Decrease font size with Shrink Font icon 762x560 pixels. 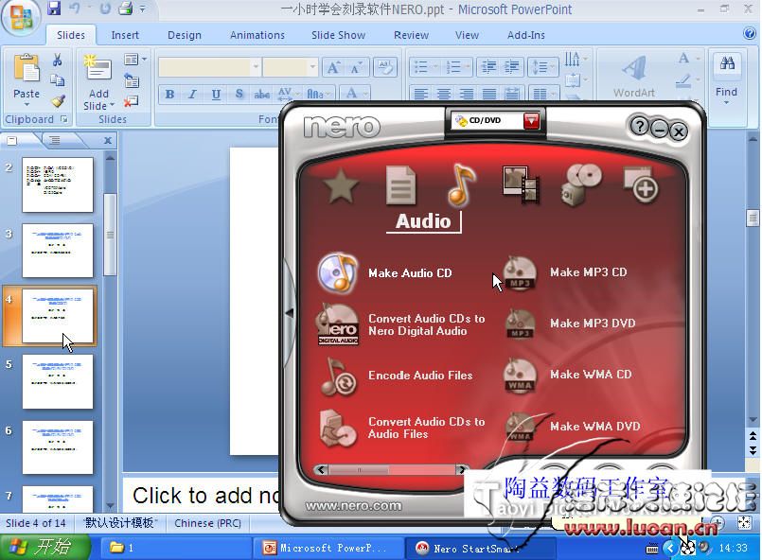(357, 67)
